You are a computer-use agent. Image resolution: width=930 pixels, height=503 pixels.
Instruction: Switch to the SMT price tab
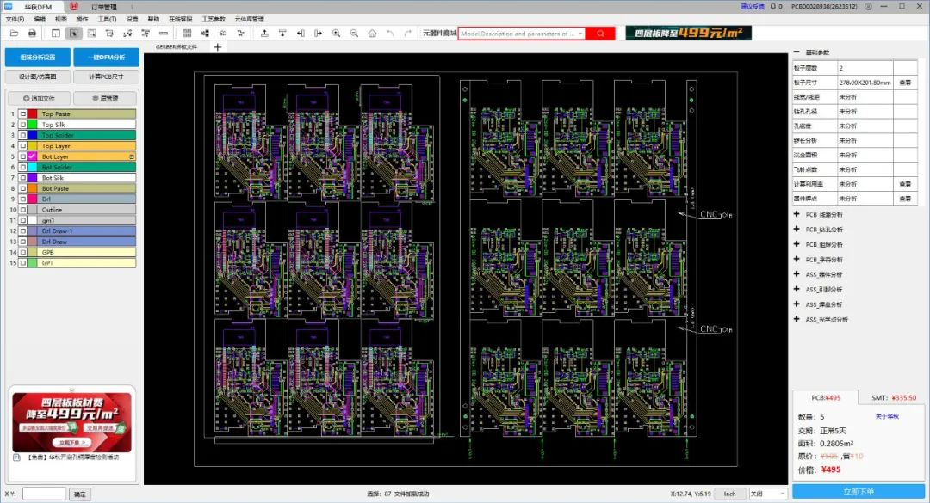891,396
